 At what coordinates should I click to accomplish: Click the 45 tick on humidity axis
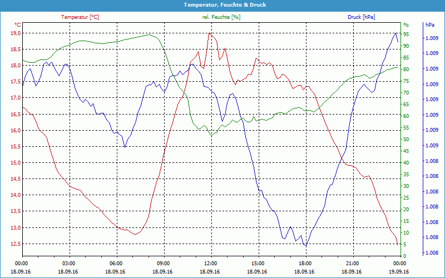point(406,151)
